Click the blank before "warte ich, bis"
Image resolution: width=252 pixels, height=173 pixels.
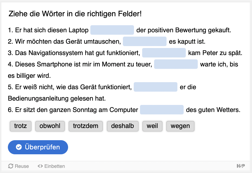(176, 65)
